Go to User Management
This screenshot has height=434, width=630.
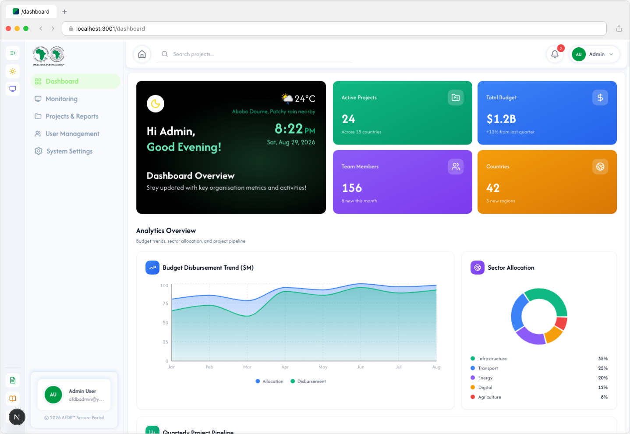pyautogui.click(x=76, y=134)
